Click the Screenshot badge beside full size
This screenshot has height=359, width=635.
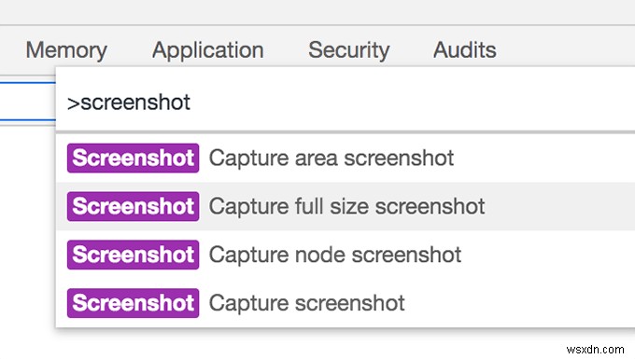[x=133, y=206]
